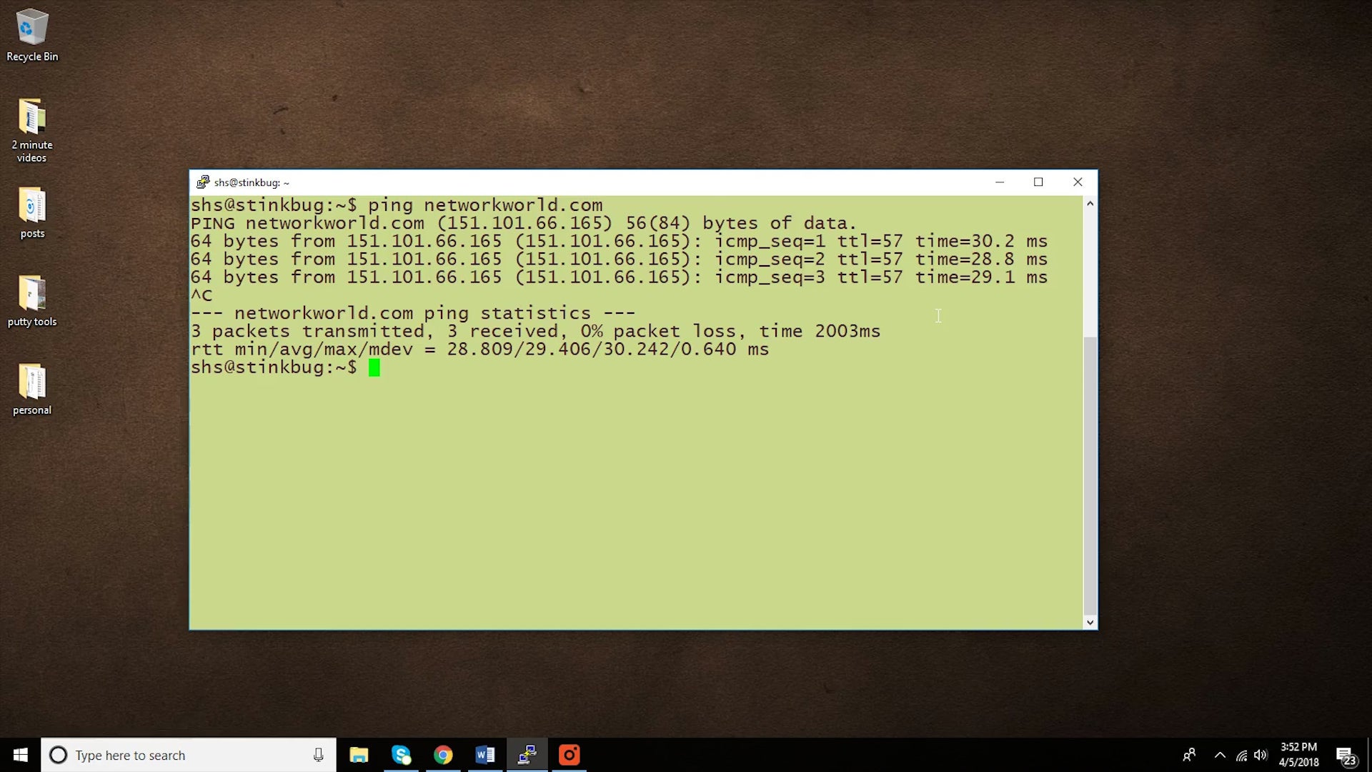Select the posts folder icon

[x=31, y=212]
